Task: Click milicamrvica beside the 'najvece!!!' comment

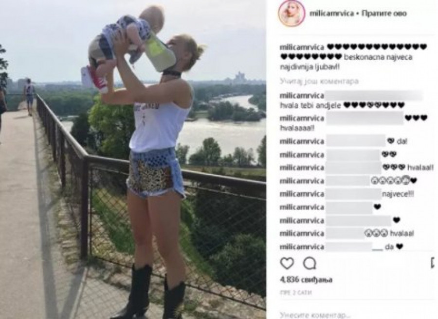Action: pos(302,194)
